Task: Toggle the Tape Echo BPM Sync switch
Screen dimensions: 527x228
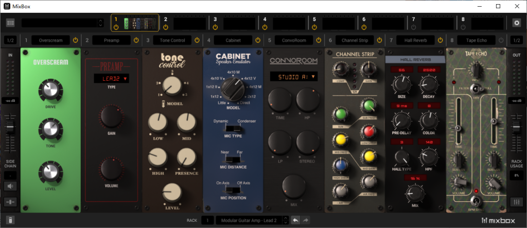Action: tap(476, 201)
